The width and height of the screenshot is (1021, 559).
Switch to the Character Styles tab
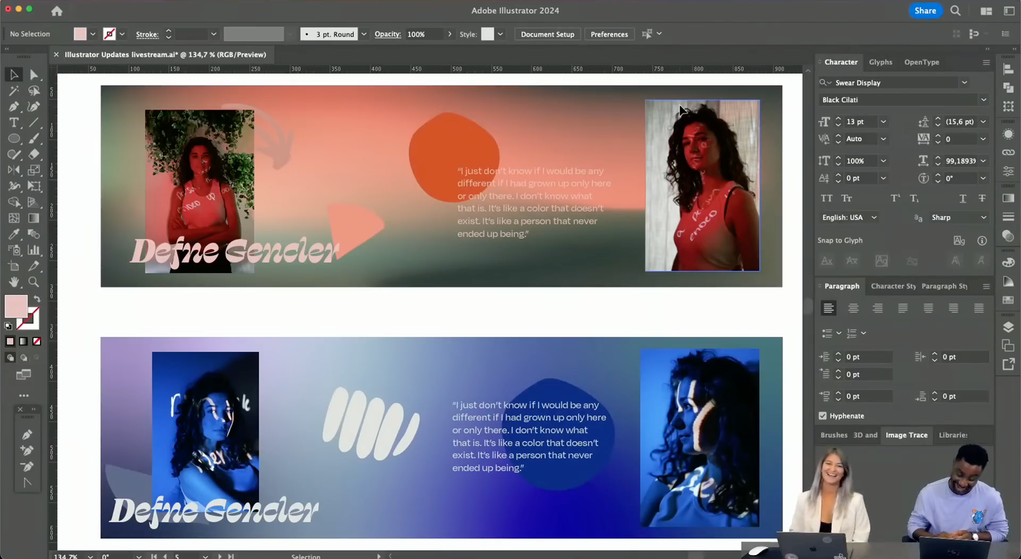pos(893,286)
